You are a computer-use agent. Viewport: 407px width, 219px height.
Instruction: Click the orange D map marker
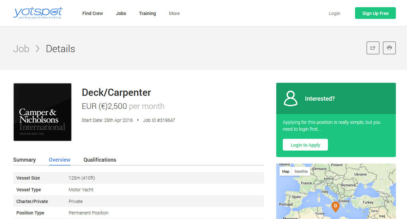tap(335, 207)
